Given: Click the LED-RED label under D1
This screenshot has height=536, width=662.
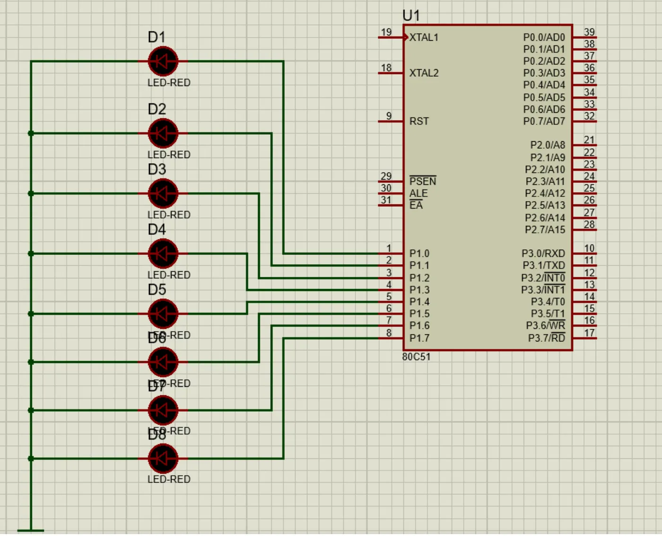Looking at the screenshot, I should tap(169, 82).
